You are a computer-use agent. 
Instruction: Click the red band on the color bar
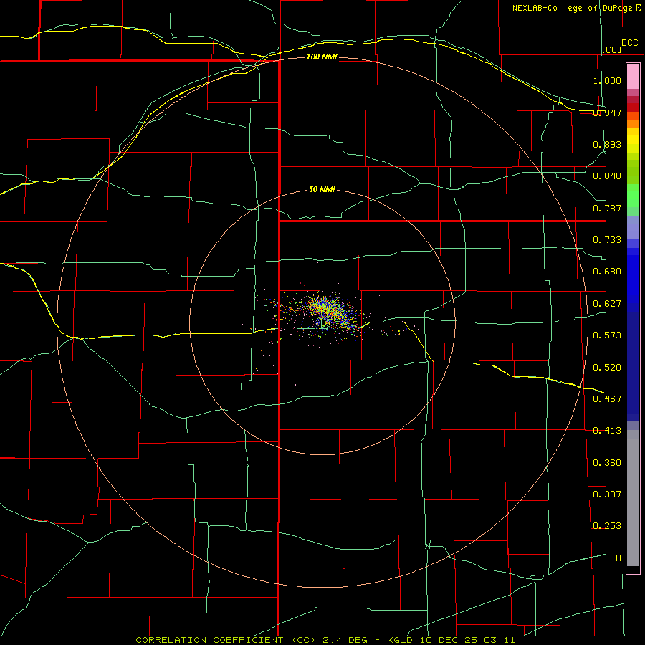click(x=633, y=107)
